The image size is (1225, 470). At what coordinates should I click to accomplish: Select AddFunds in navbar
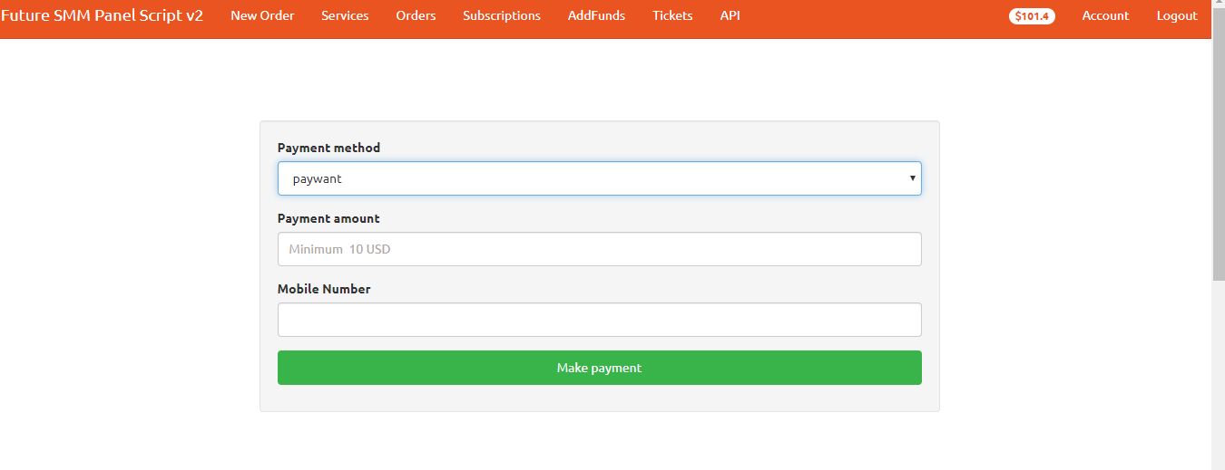596,15
